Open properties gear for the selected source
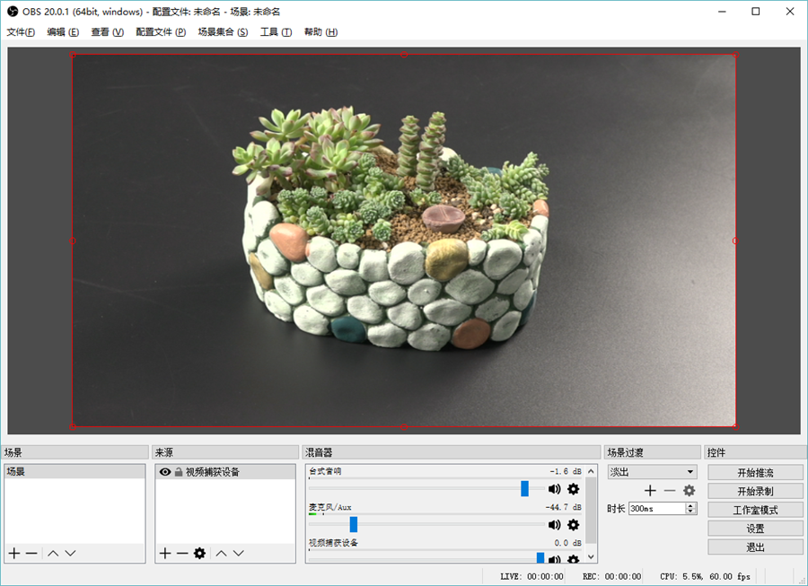Viewport: 808px width, 586px height. coord(199,554)
